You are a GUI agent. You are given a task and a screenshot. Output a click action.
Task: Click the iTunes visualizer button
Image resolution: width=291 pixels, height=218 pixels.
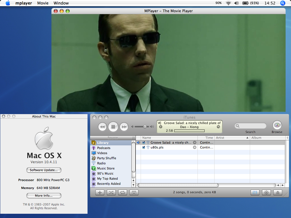coord(266,193)
